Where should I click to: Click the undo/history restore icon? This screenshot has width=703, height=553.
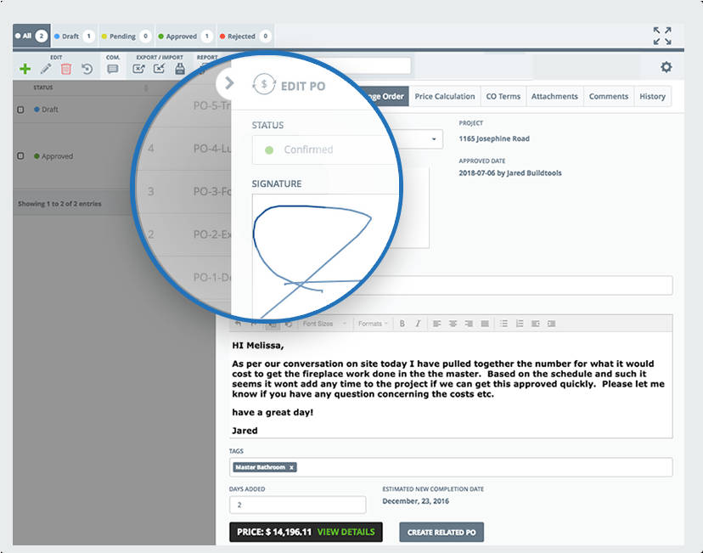(87, 69)
